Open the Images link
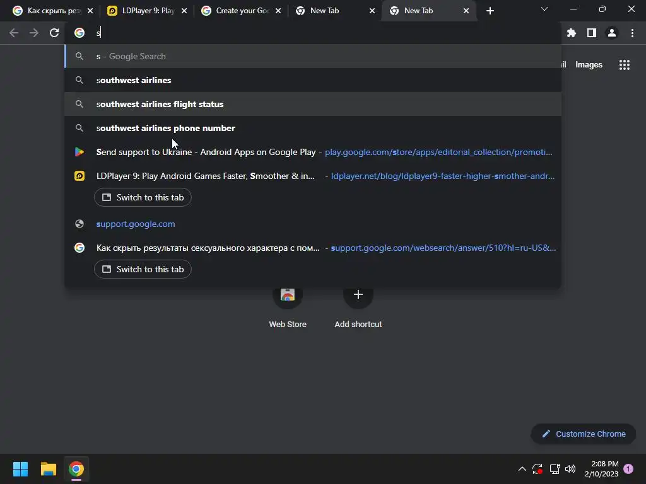This screenshot has height=484, width=646. click(589, 65)
